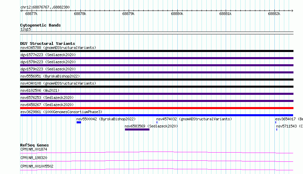Open dgv1578n223 Sedlazeck2020 variant label
The width and height of the screenshot is (303, 174).
click(x=48, y=62)
